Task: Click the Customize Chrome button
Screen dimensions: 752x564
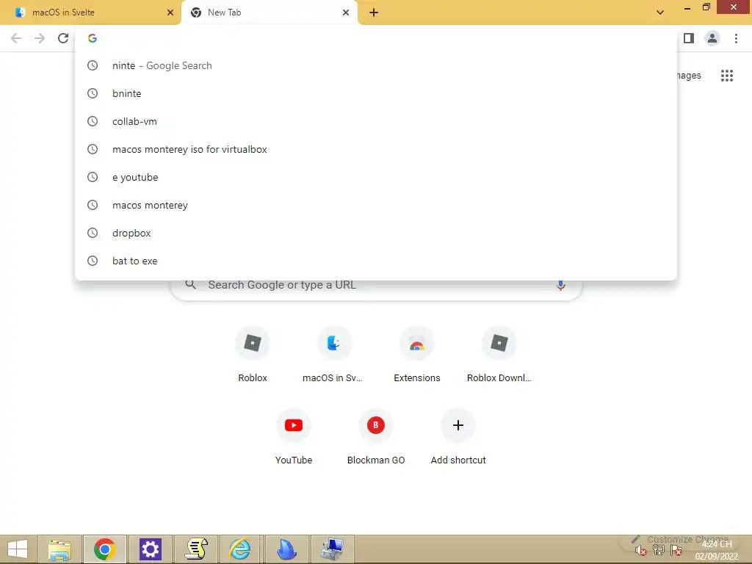Action: click(680, 540)
